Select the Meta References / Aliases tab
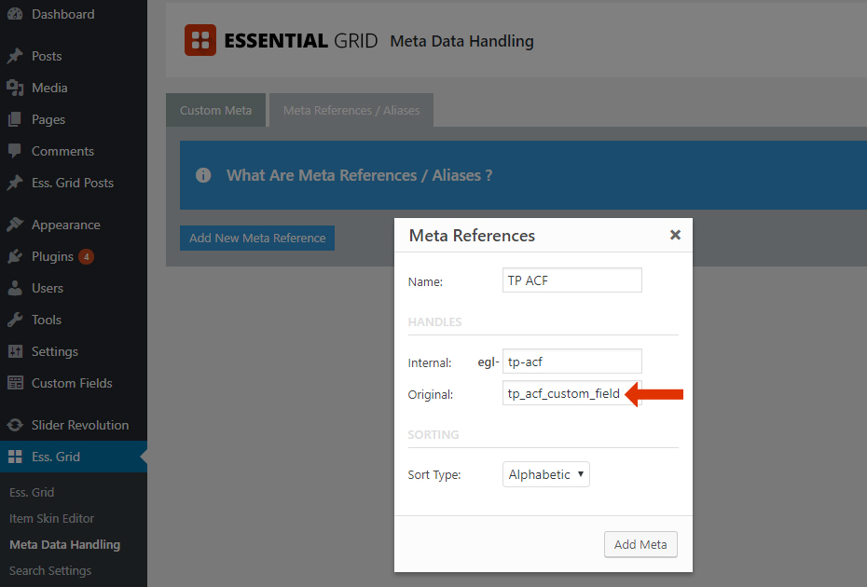This screenshot has height=587, width=867. (x=351, y=110)
